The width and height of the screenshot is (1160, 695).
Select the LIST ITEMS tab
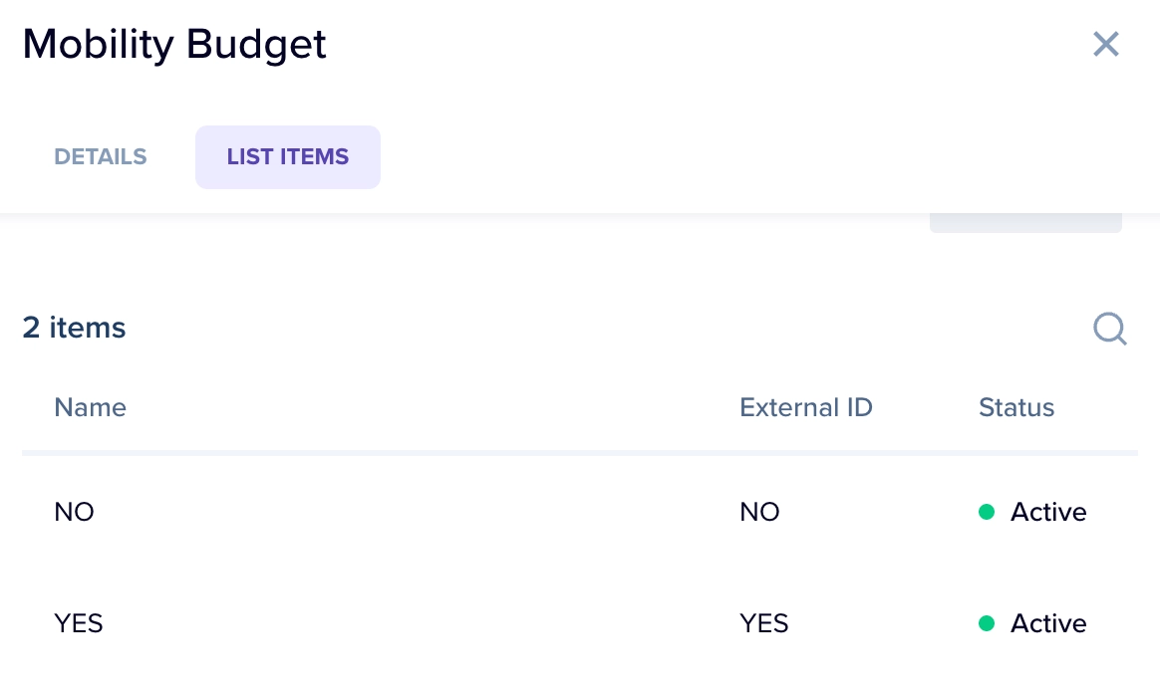[x=288, y=156]
